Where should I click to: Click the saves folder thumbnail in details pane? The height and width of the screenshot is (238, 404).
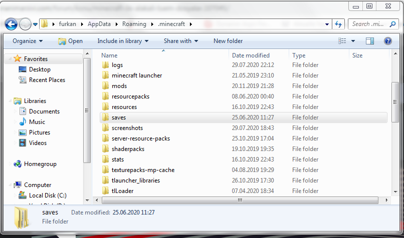tap(21, 217)
